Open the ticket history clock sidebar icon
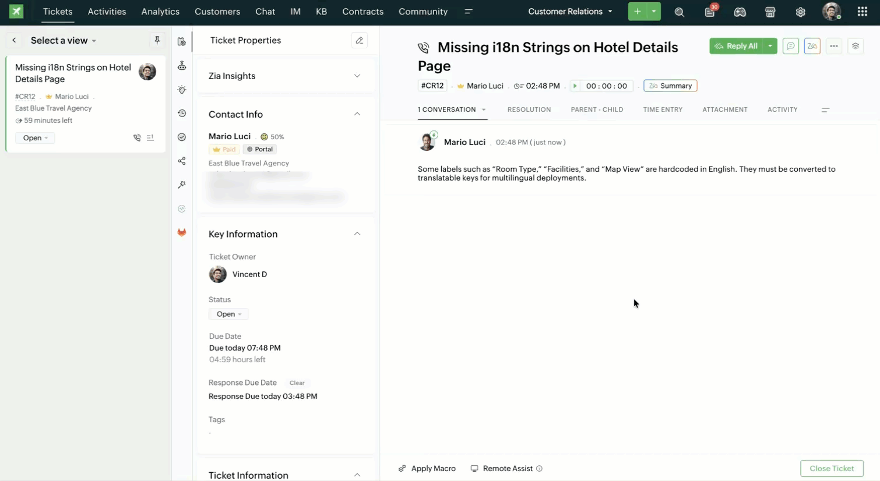The image size is (880, 481). pos(182,114)
